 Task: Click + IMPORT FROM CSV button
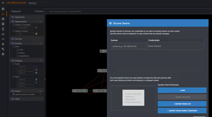coord(182,104)
